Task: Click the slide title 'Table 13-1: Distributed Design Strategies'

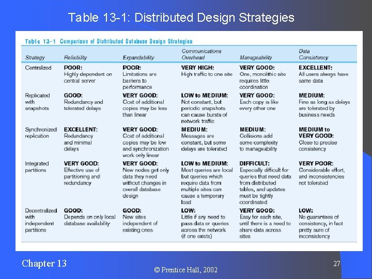Action: [x=181, y=18]
